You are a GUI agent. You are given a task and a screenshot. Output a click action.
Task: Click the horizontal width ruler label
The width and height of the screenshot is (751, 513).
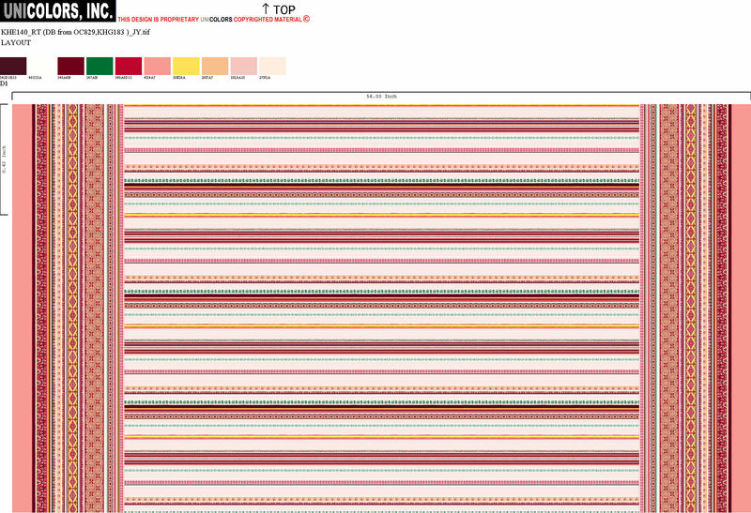[381, 97]
